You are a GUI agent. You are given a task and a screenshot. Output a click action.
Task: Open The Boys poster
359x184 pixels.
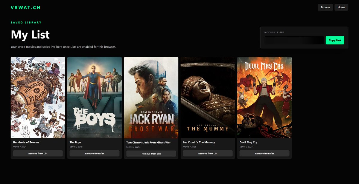click(x=95, y=98)
